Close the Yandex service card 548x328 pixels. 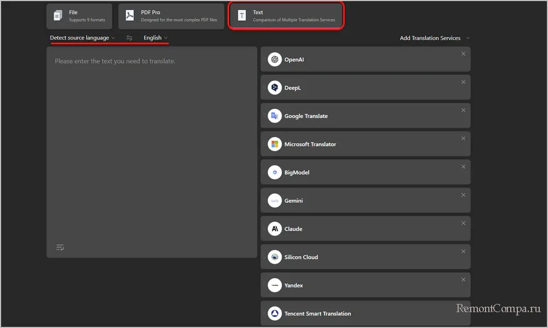click(463, 280)
